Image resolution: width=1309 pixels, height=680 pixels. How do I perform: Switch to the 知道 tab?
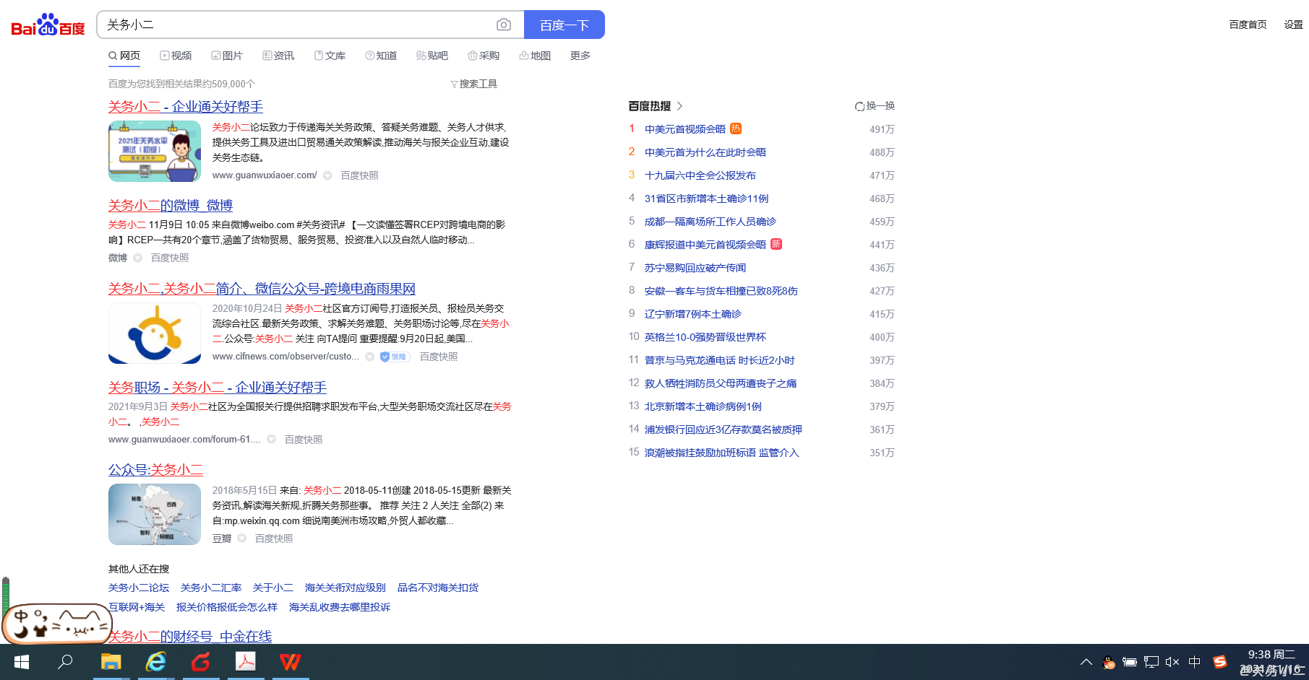coord(381,56)
